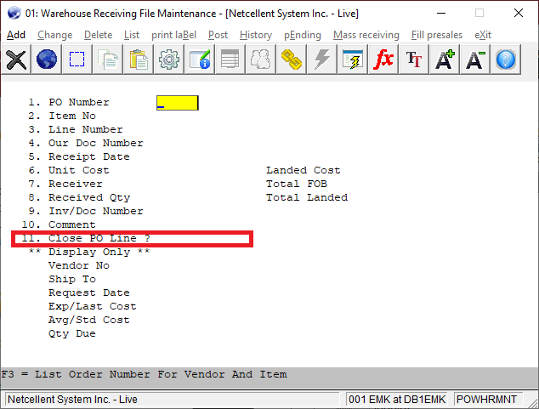Open the Fill presales menu
The width and height of the screenshot is (539, 409).
pyautogui.click(x=436, y=35)
